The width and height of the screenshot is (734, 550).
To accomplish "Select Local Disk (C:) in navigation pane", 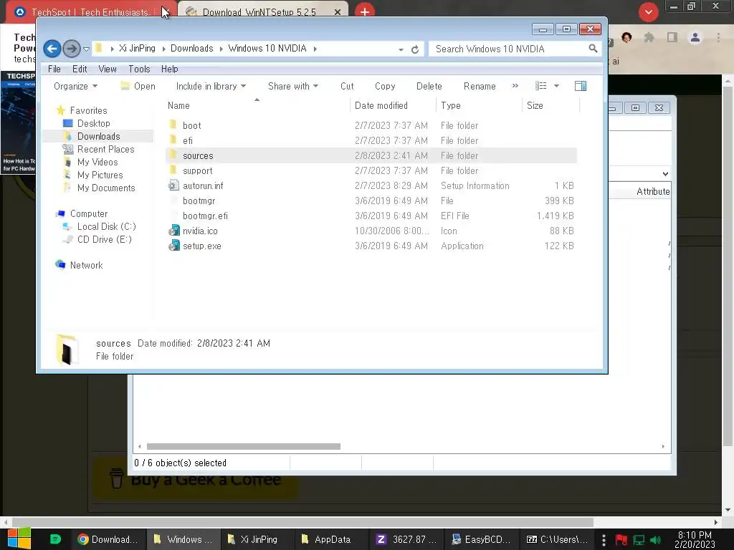I will pos(107,226).
